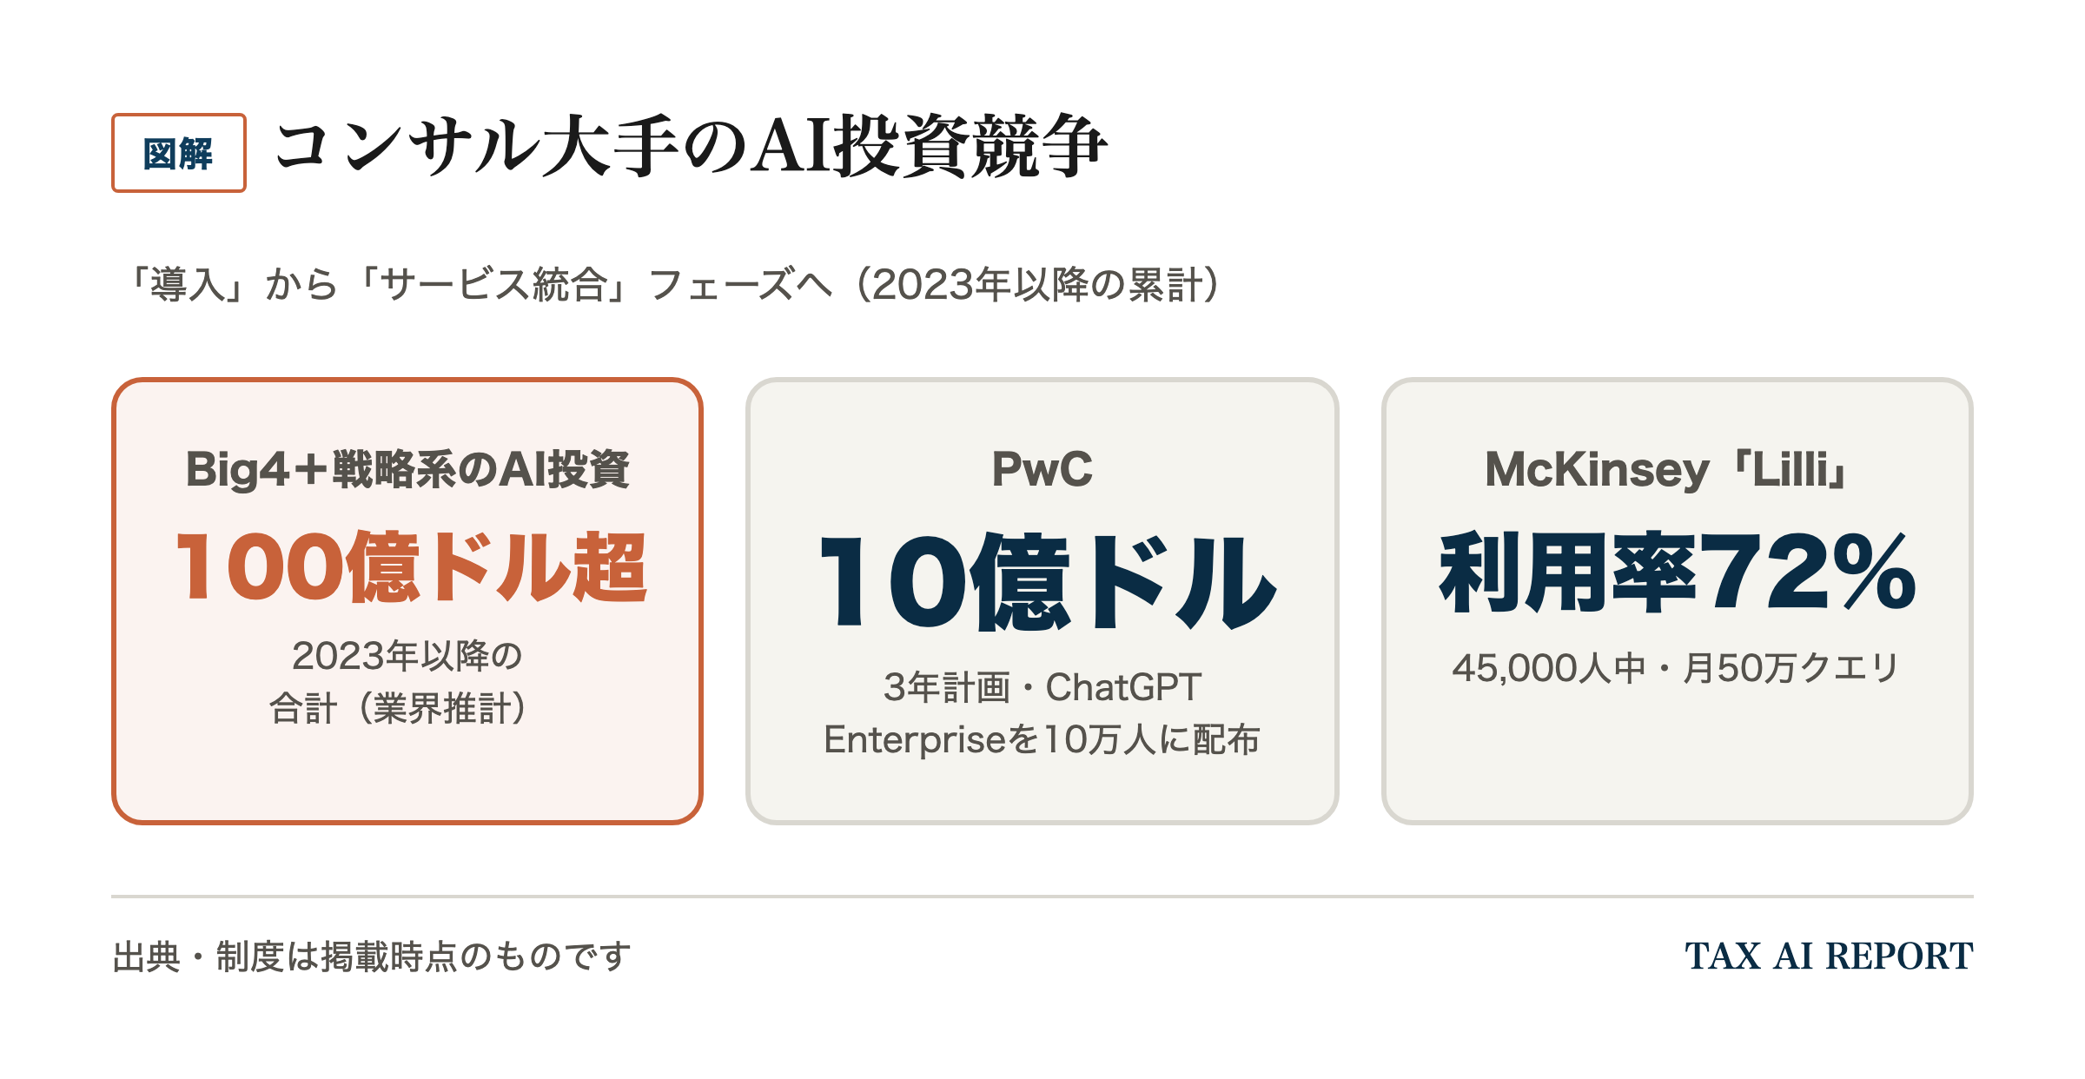Click the 45,000人中・月50万クエリ caption
The width and height of the screenshot is (2085, 1079).
pyautogui.click(x=1677, y=668)
